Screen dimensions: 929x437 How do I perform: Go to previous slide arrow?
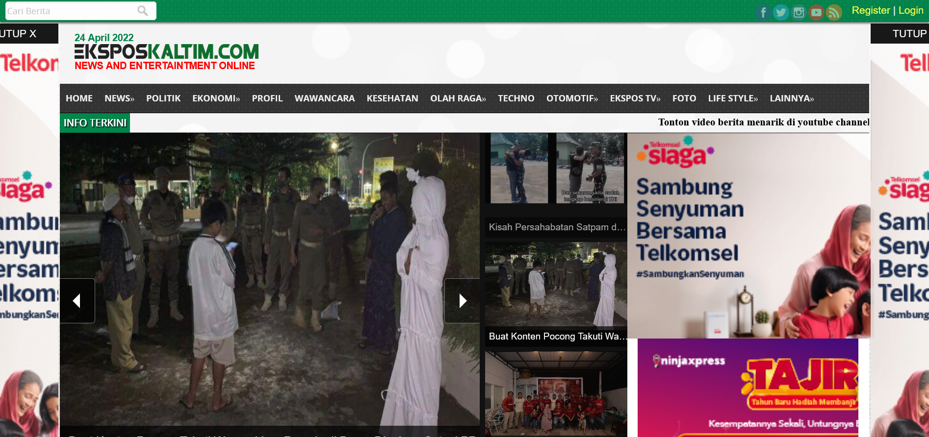pos(77,301)
